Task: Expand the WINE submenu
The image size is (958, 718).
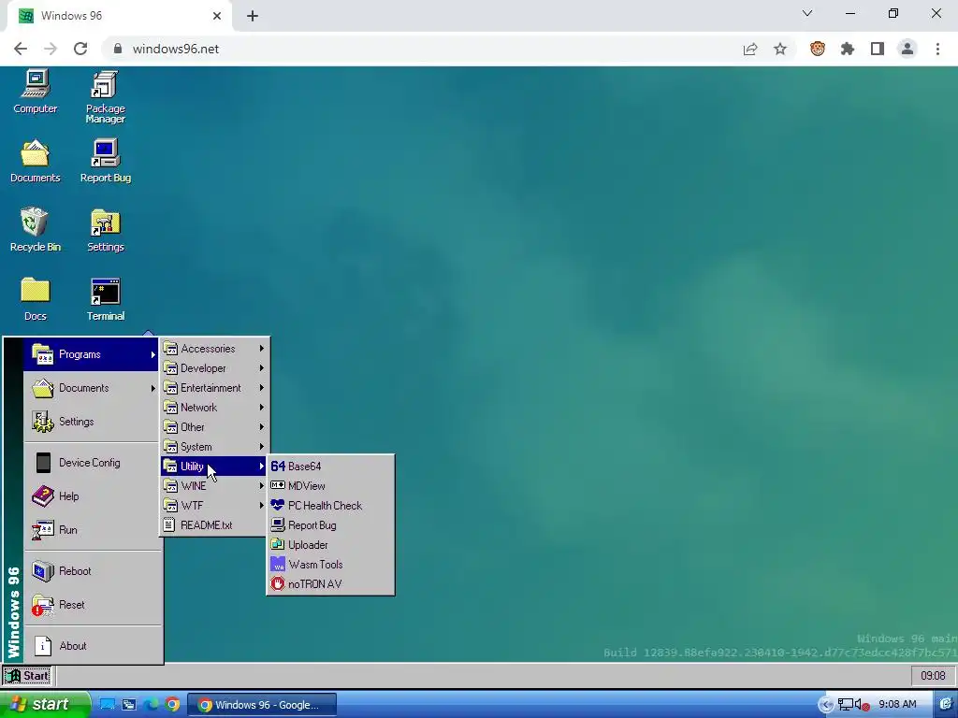Action: [x=214, y=485]
